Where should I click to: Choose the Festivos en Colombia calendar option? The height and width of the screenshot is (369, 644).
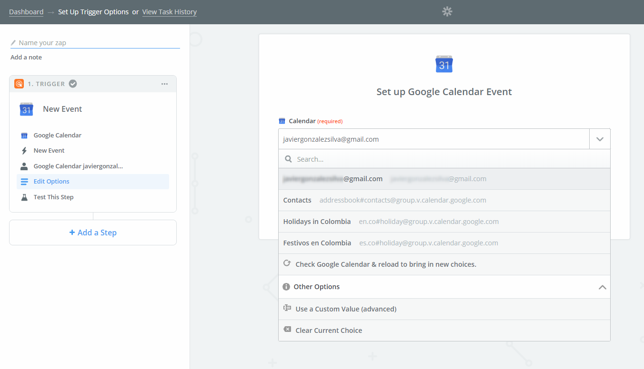(x=317, y=243)
